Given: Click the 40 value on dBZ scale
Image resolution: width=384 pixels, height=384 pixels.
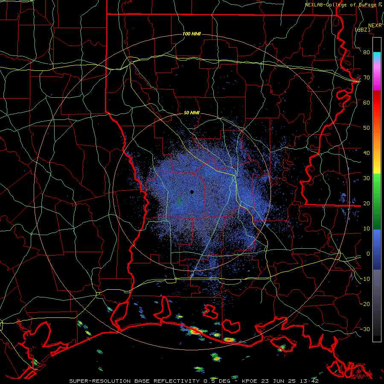Looking at the screenshot, I should point(367,153).
